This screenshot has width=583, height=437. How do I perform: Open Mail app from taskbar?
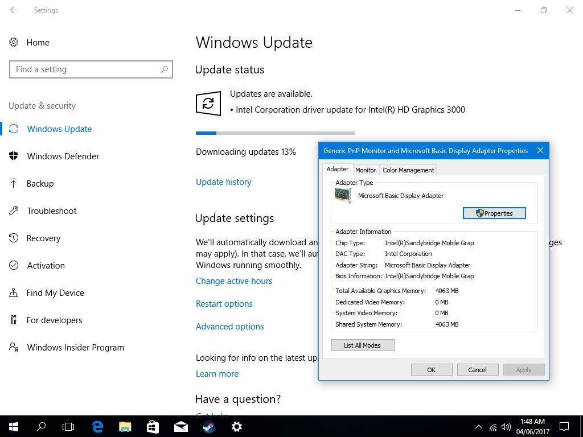click(x=180, y=427)
